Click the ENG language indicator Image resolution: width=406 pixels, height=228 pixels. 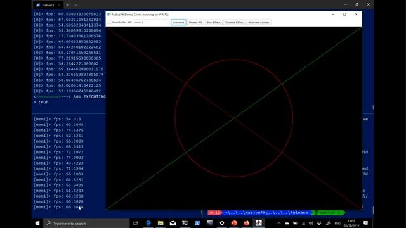click(x=337, y=223)
